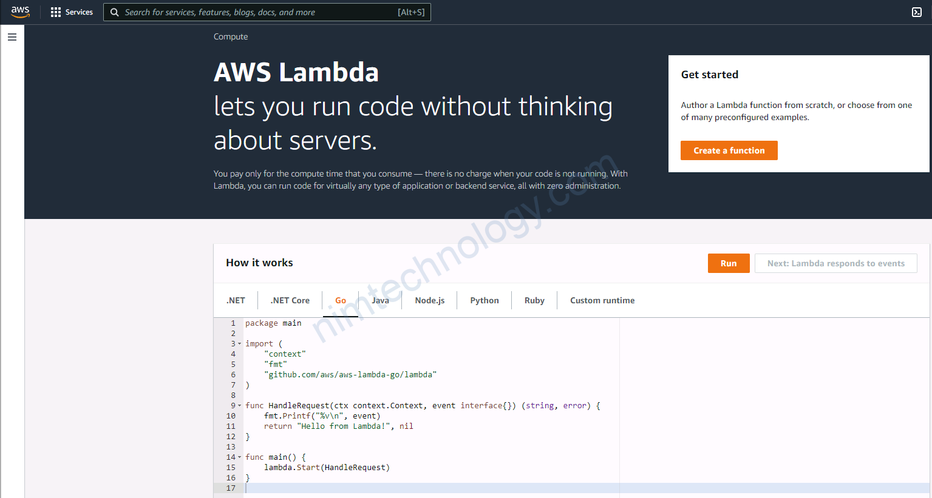Viewport: 932px width, 498px height.
Task: Click line number 1 in gutter
Action: (x=233, y=323)
